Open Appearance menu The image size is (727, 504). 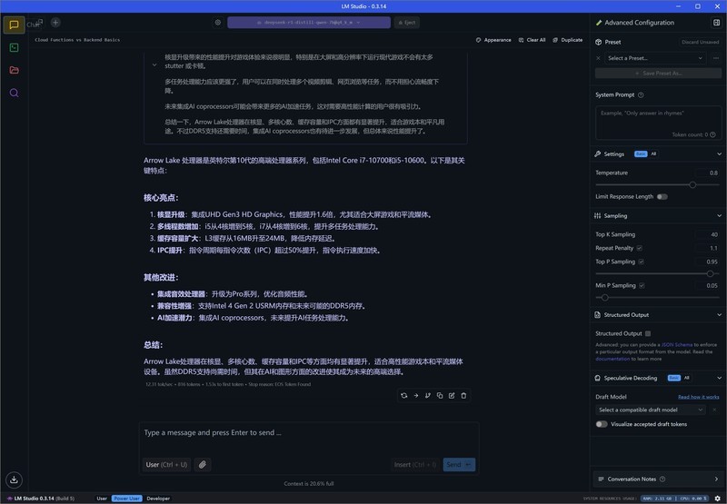click(493, 40)
